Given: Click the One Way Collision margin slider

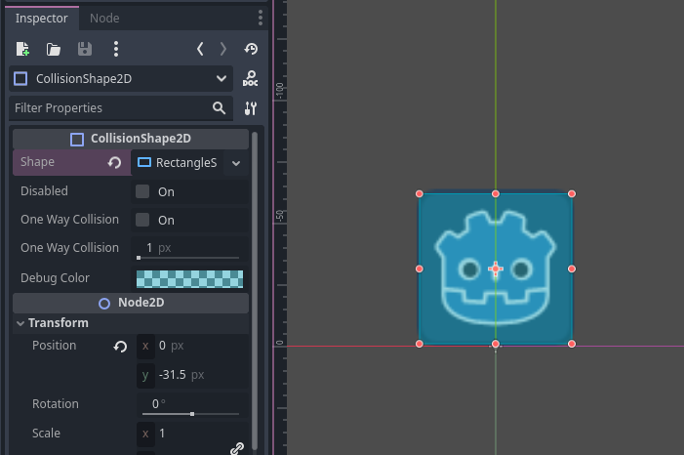Looking at the screenshot, I should coord(189,258).
